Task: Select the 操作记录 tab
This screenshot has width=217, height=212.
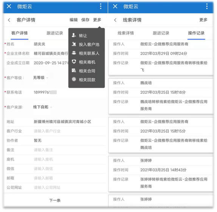Action: pos(196,33)
